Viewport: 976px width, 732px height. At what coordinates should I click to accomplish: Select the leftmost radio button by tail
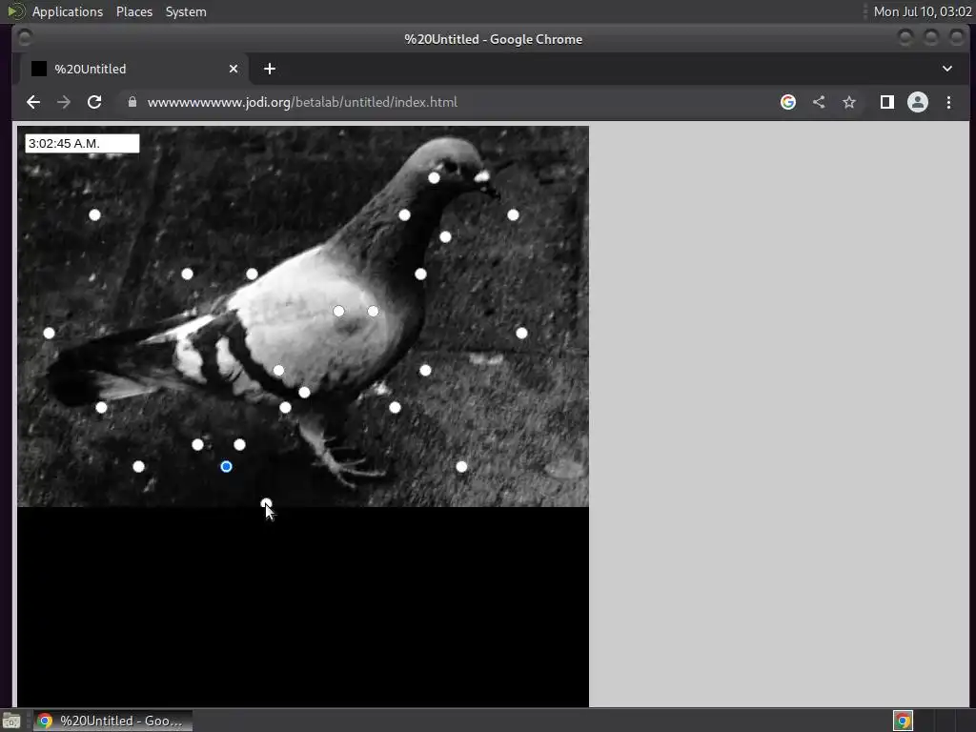49,333
